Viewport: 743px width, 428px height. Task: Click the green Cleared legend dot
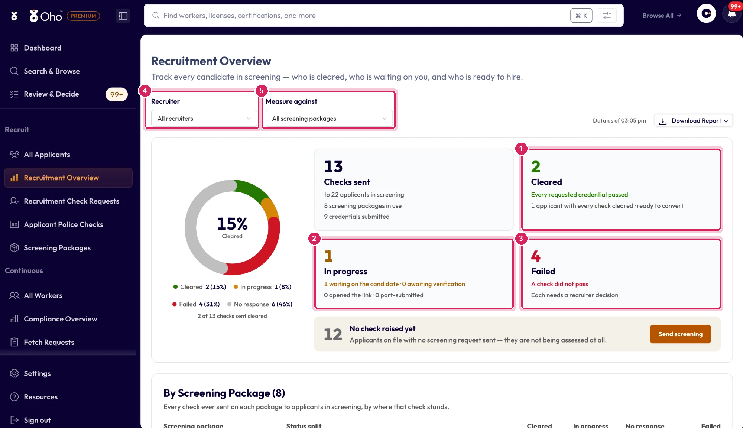[175, 287]
